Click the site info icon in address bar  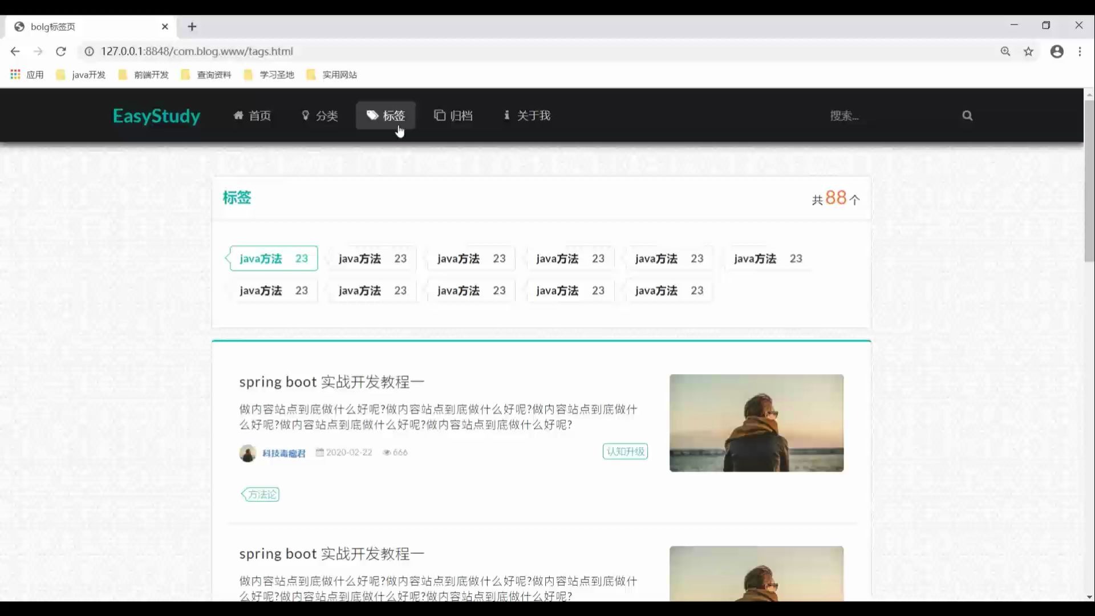point(90,51)
